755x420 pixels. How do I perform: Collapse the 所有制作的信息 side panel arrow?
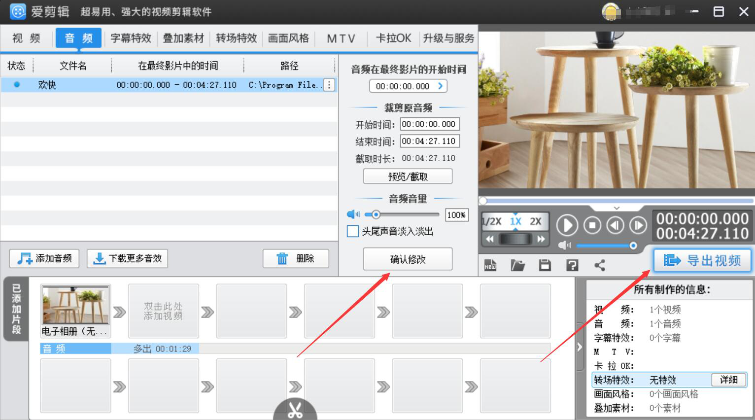pyautogui.click(x=580, y=347)
